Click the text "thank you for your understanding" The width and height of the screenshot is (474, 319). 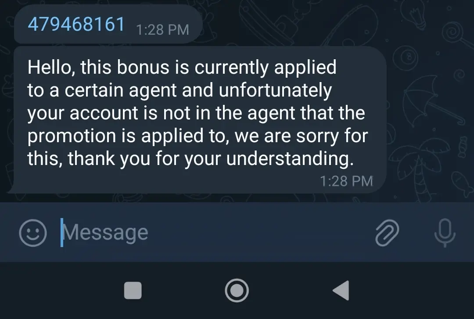(x=211, y=158)
